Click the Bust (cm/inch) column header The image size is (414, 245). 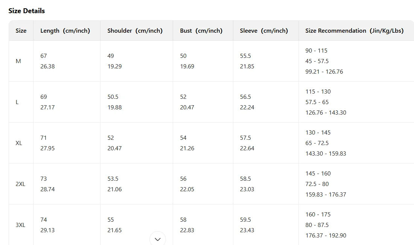(201, 31)
